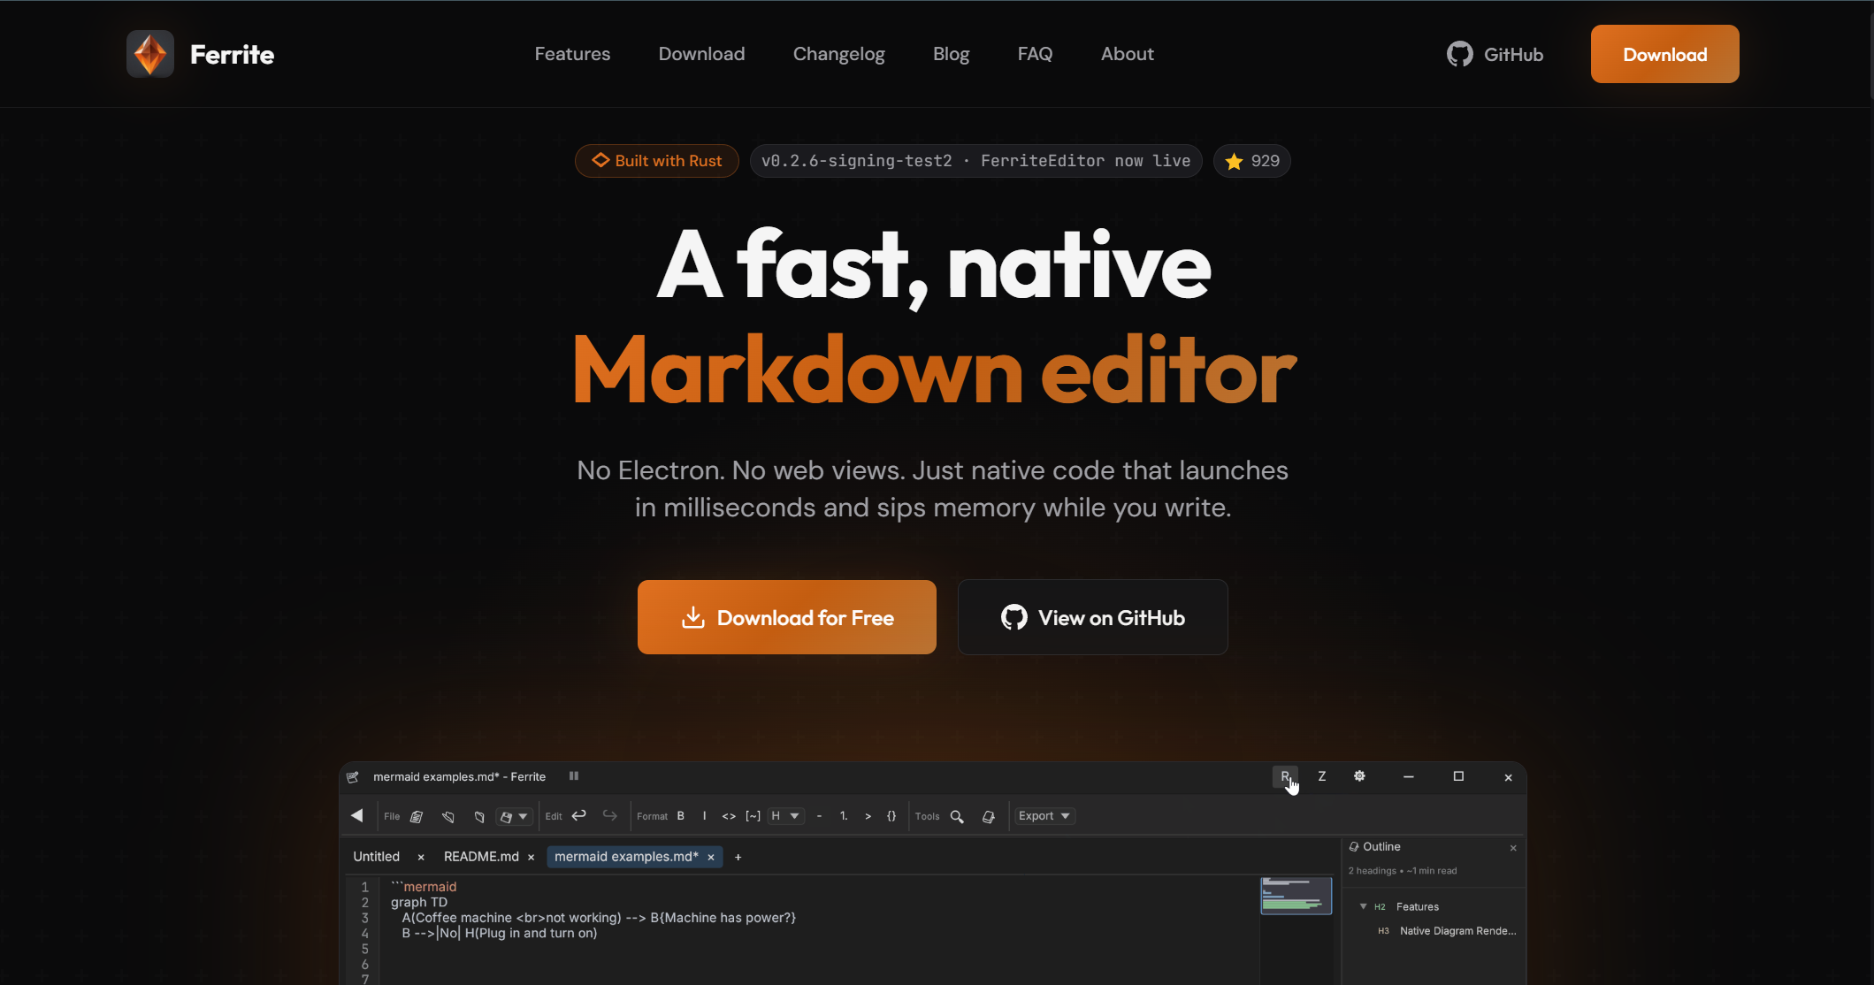The image size is (1874, 985).
Task: Click the search magnifier in Tools group
Action: (957, 816)
